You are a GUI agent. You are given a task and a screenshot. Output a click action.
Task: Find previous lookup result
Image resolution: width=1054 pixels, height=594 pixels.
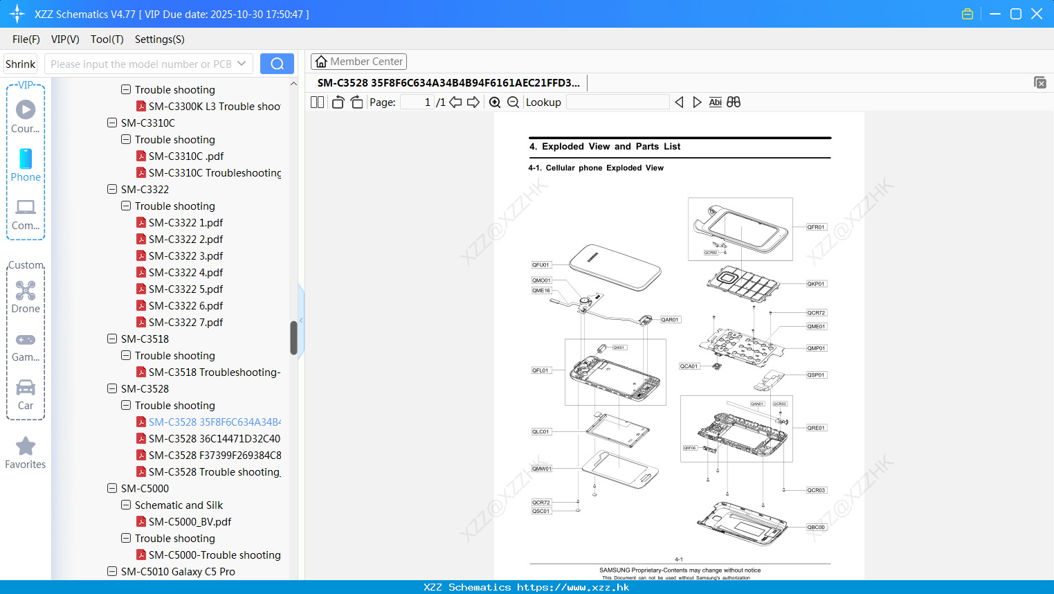(679, 102)
